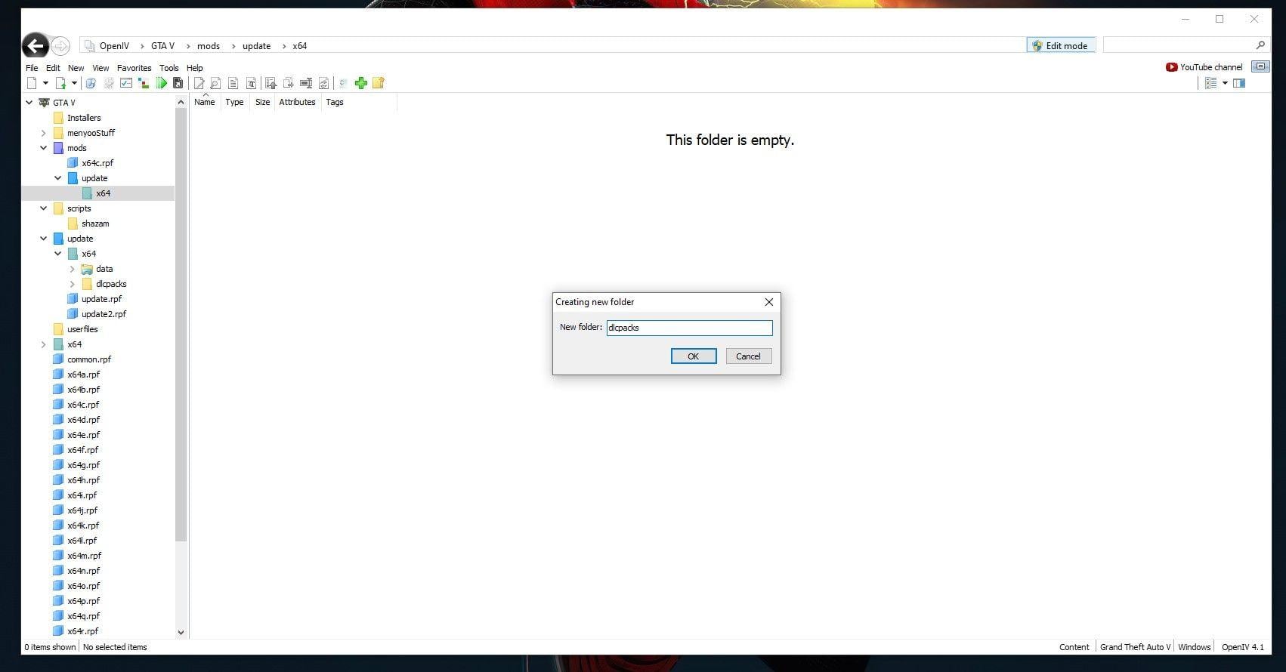
Task: Toggle the preview pane layout icon
Action: tap(1239, 83)
